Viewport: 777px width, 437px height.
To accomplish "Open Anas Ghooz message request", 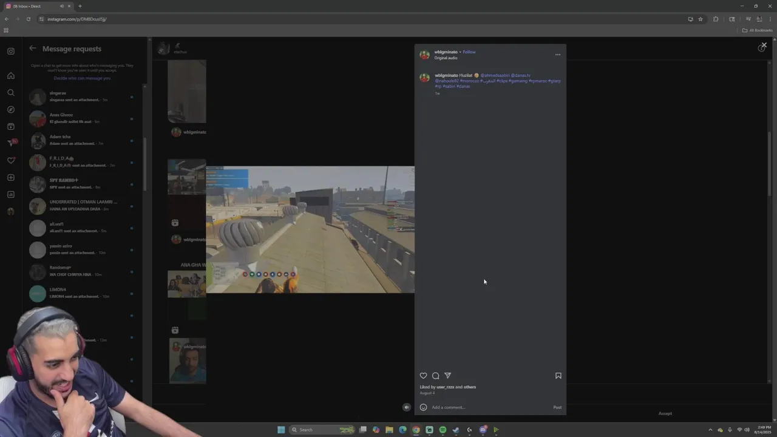I will [x=82, y=118].
